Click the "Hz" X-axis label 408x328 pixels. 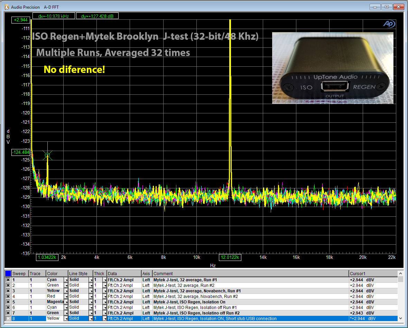213,265
